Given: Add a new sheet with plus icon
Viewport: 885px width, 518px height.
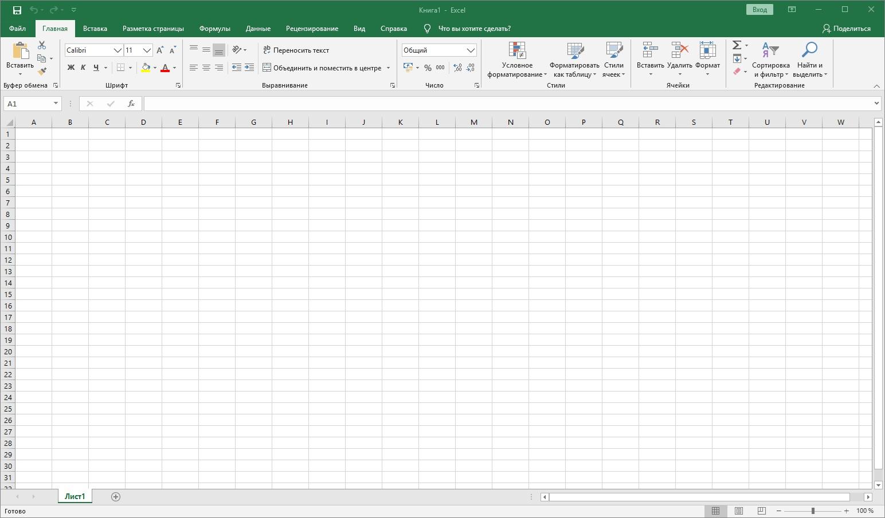Looking at the screenshot, I should [116, 497].
